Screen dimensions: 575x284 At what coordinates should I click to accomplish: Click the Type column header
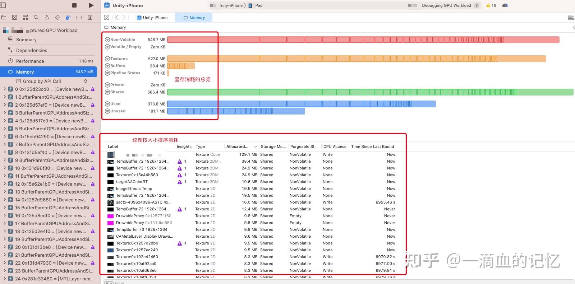tap(200, 146)
